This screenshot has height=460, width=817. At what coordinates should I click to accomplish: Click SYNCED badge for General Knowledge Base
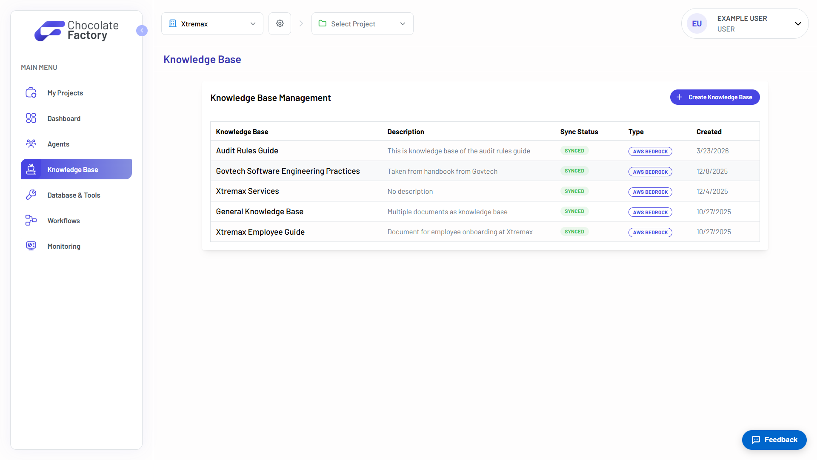574,211
